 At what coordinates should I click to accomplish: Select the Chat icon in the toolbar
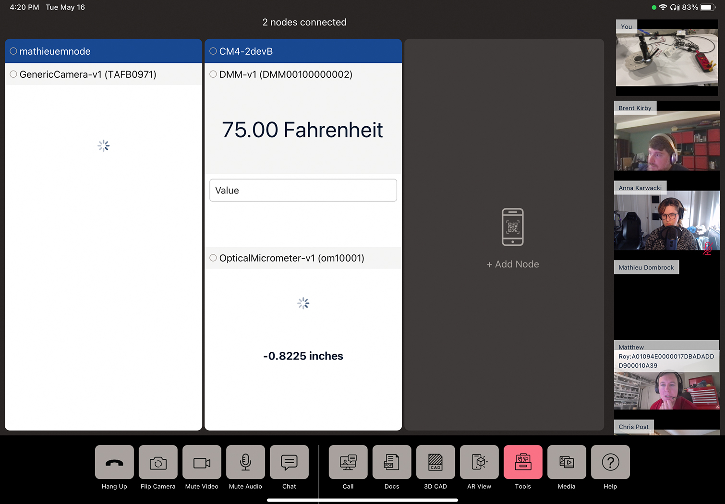coord(289,462)
